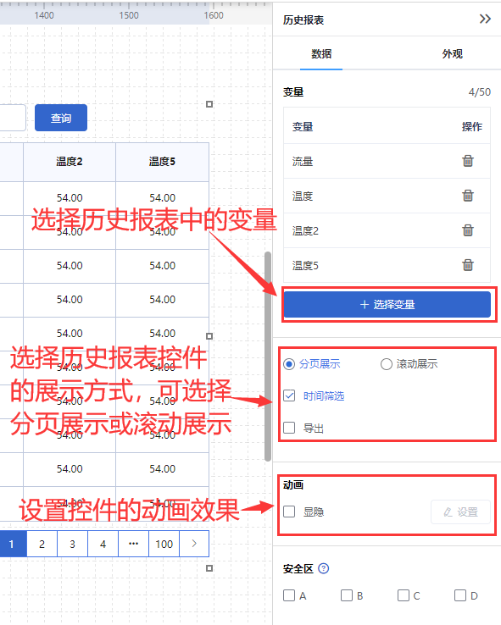This screenshot has height=625, width=501.
Task: Collapse the 历史报表 panel with double chevron
Action: [x=485, y=19]
